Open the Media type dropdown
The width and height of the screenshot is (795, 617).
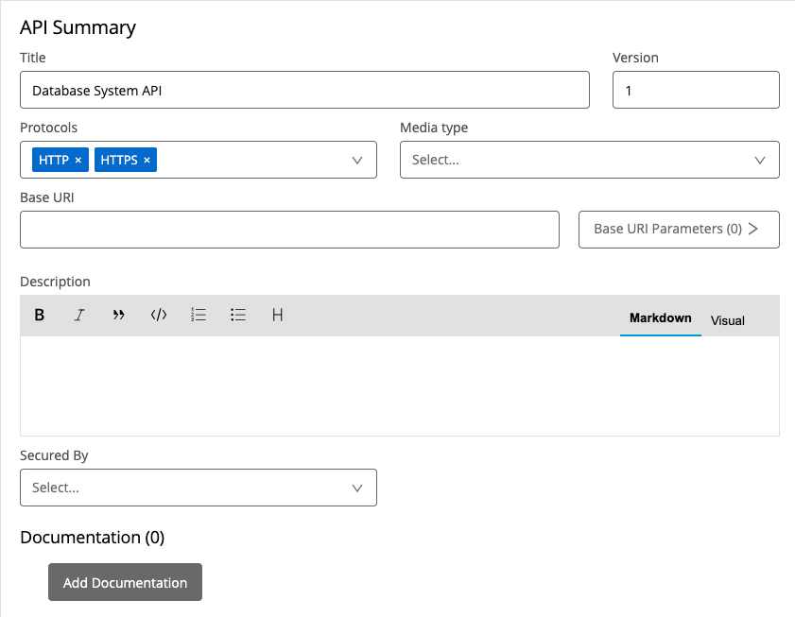pos(760,161)
